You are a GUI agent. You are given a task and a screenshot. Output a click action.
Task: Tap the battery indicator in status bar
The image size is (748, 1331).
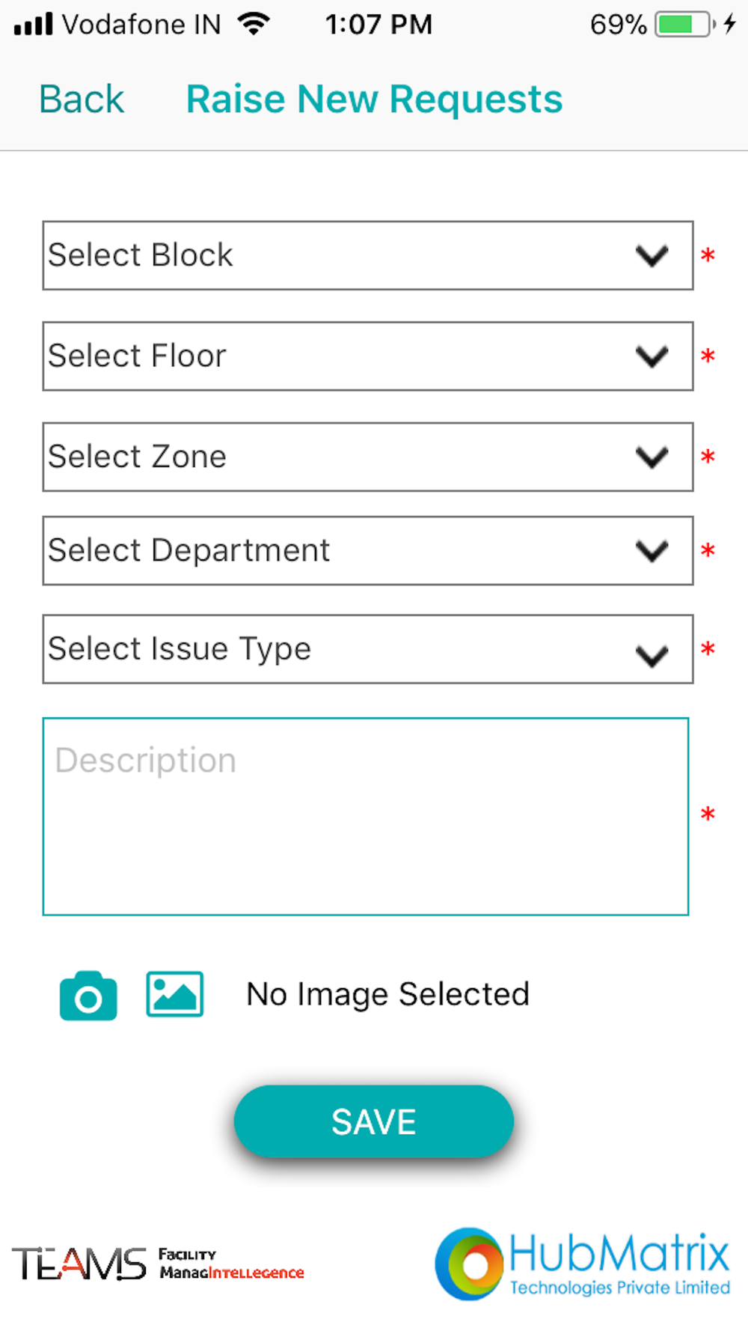[x=685, y=24]
